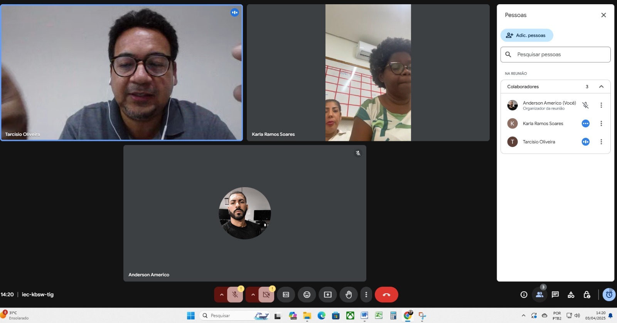617x323 pixels.
Task: Click the raise hand icon
Action: pyautogui.click(x=349, y=295)
